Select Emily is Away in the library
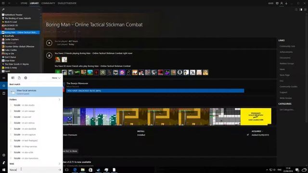This screenshot has width=308, height=173. [11, 68]
